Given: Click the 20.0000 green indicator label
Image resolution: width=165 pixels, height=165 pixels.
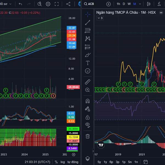Looking at the screenshot, I should point(73,129).
